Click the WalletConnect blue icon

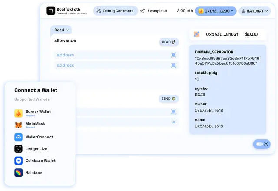[18, 137]
